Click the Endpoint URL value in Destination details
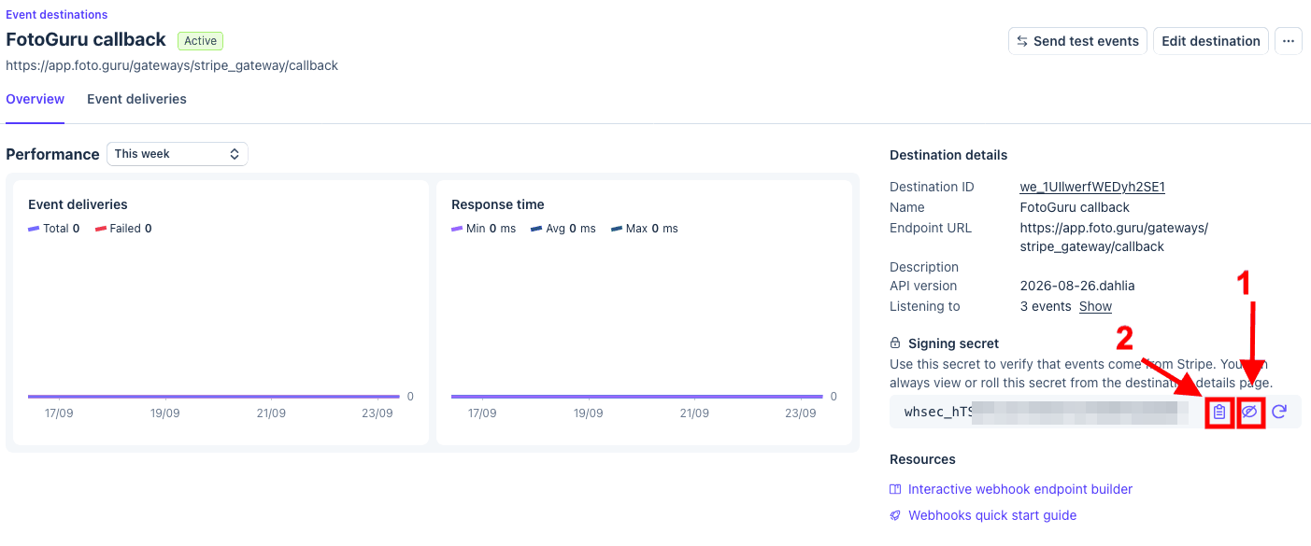 [x=1114, y=237]
